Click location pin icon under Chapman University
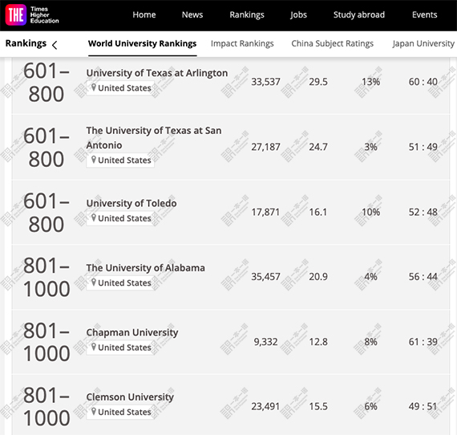The height and width of the screenshot is (435, 457). click(x=94, y=347)
